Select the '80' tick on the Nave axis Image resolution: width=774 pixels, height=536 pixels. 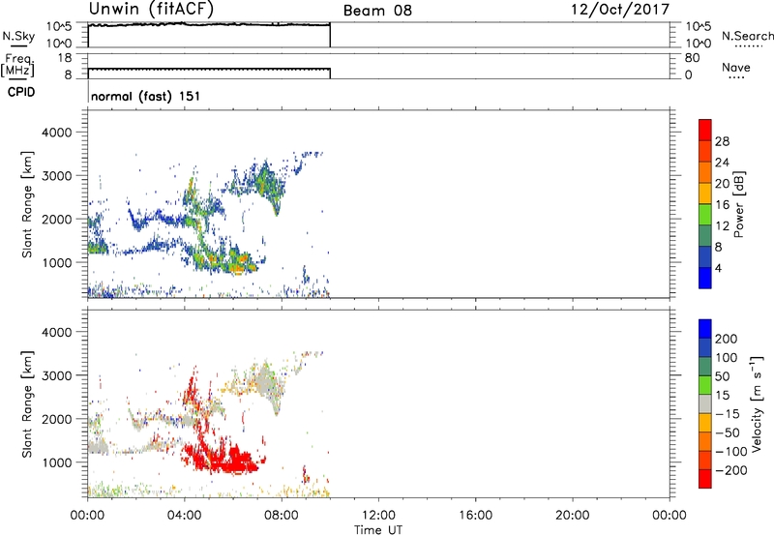[692, 58]
